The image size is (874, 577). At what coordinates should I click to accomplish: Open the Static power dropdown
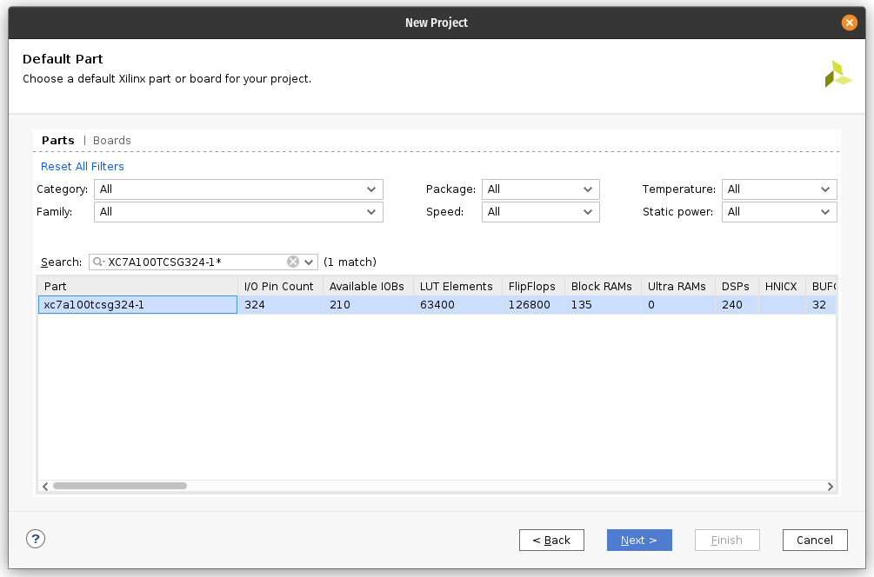point(779,212)
